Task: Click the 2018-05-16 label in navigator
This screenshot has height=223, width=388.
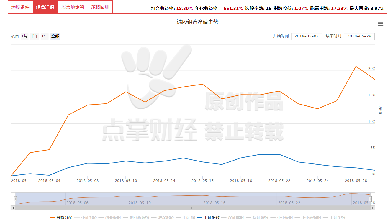Action: click(215, 203)
